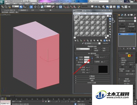Toggle the Wire checkbox in shader parameters

(x=93, y=48)
